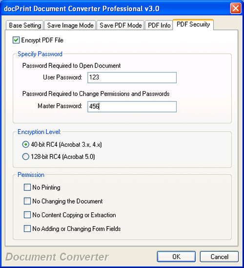
Task: Check No Changing the Document
Action: (x=27, y=201)
